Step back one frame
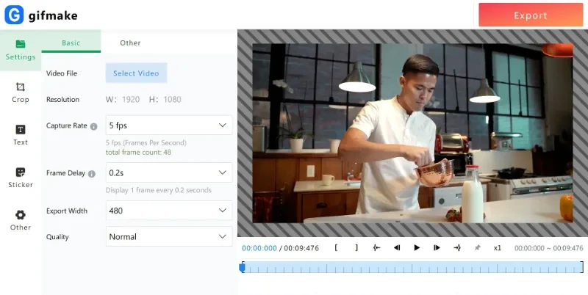 (397, 248)
